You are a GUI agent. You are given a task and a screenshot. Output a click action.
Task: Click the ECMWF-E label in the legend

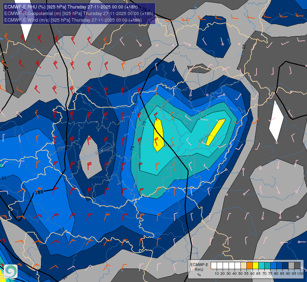tap(199, 265)
